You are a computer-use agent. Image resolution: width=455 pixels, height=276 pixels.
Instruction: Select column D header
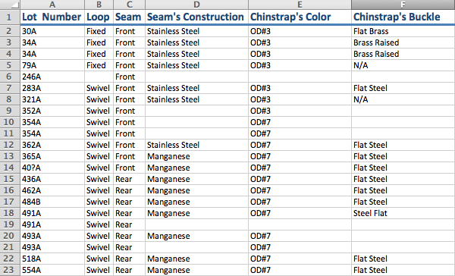tap(196, 5)
